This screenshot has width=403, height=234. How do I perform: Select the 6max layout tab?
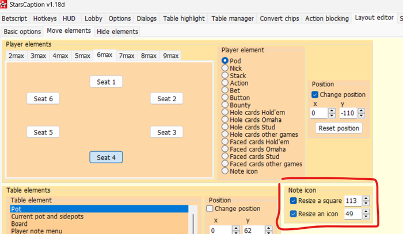[x=105, y=55]
